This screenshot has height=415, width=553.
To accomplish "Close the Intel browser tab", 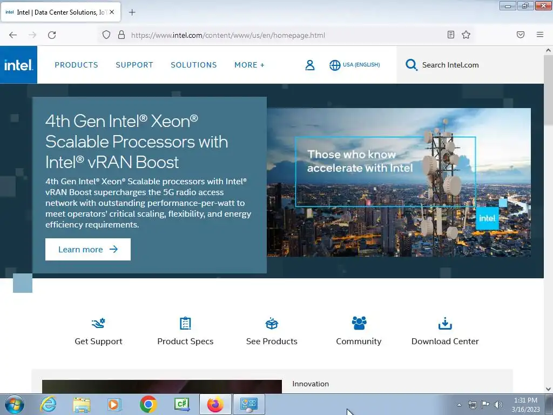I will point(112,12).
